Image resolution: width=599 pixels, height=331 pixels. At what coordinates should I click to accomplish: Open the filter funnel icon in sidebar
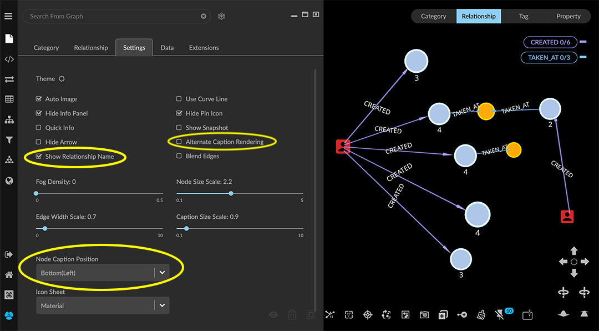(9, 140)
